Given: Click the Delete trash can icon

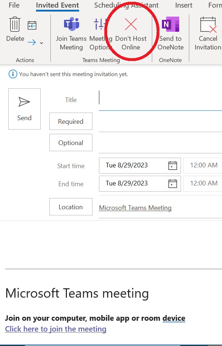Looking at the screenshot, I should point(15,24).
